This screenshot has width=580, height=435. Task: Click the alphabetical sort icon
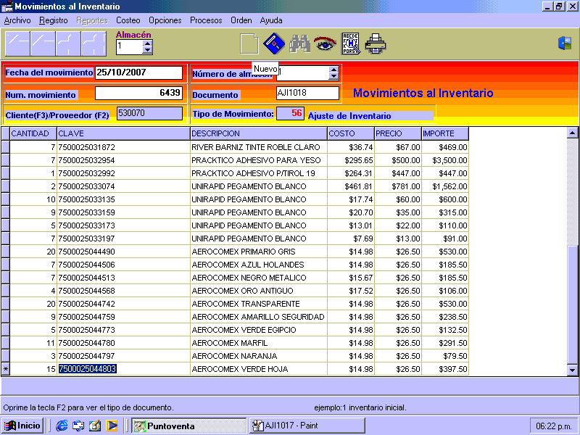coord(350,44)
